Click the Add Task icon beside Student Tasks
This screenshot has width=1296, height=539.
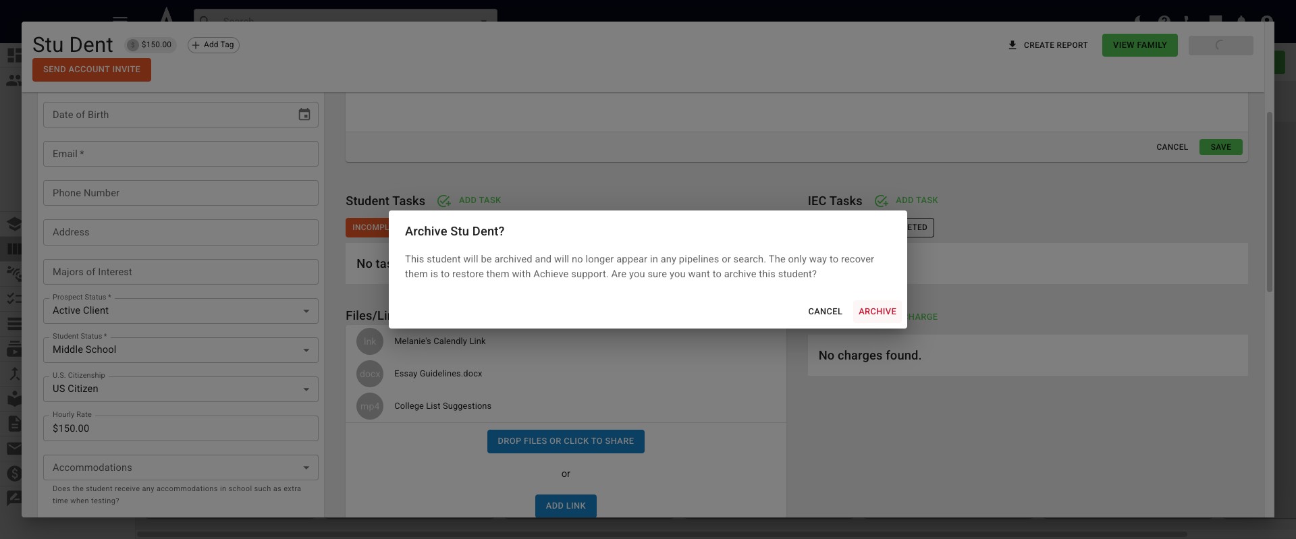[x=443, y=201]
